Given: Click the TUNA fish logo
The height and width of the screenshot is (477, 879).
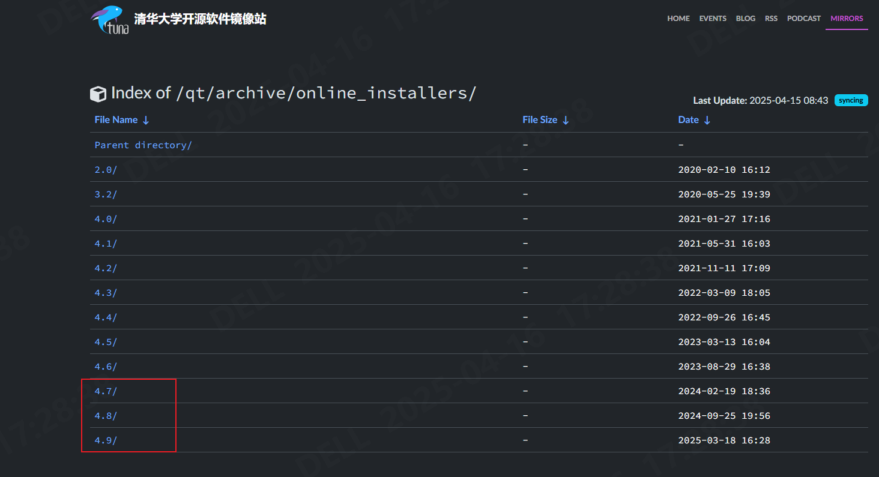Looking at the screenshot, I should click(110, 20).
